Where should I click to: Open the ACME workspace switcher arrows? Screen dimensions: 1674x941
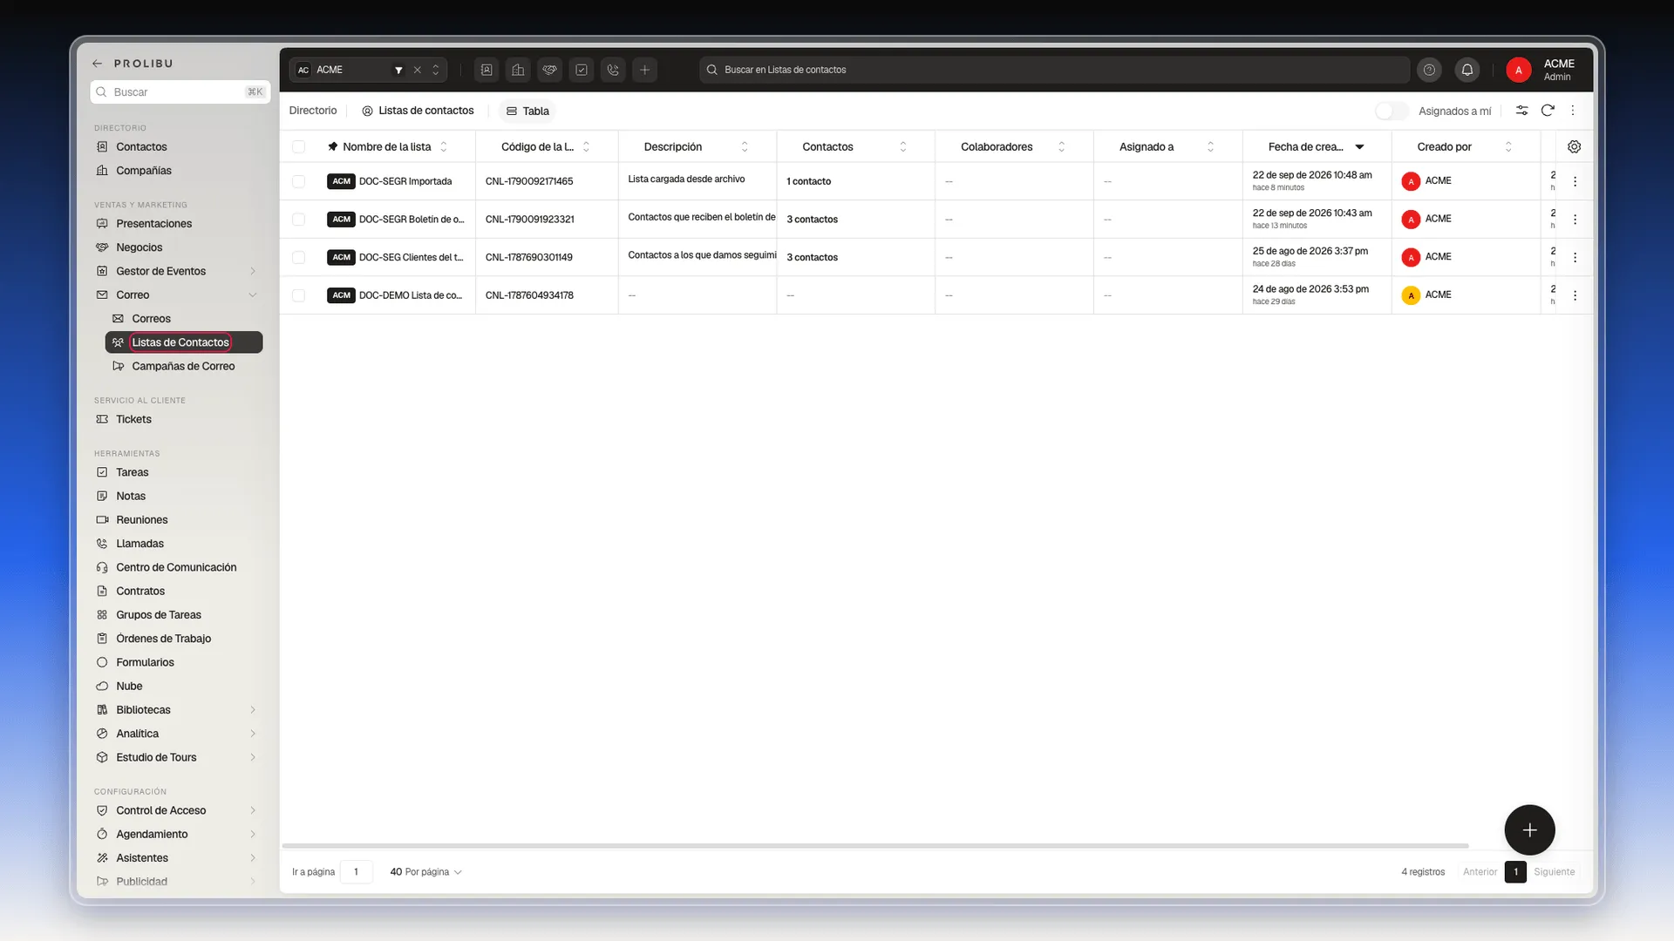pos(436,70)
